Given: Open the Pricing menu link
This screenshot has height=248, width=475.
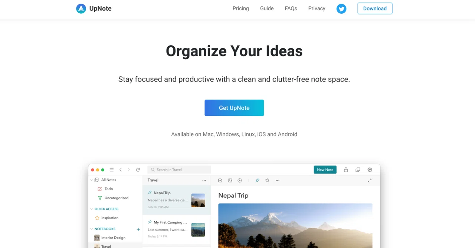Looking at the screenshot, I should click(241, 9).
